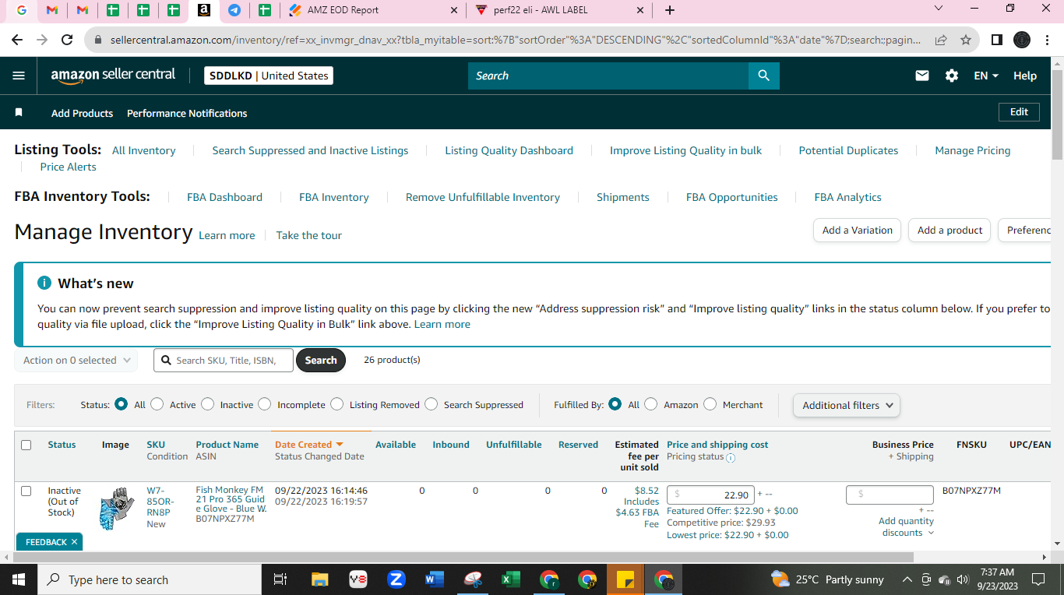Select the Listing Removed radio button
This screenshot has height=595, width=1064.
(x=336, y=404)
